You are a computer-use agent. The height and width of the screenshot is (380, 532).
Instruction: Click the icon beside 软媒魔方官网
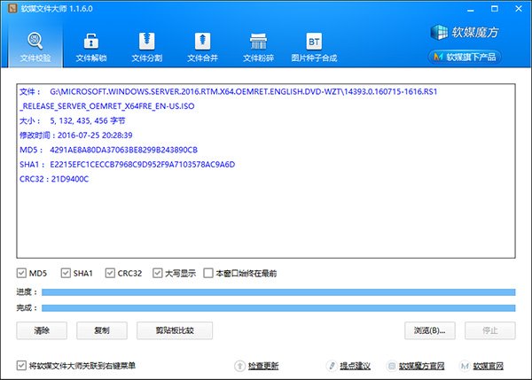pyautogui.click(x=392, y=366)
